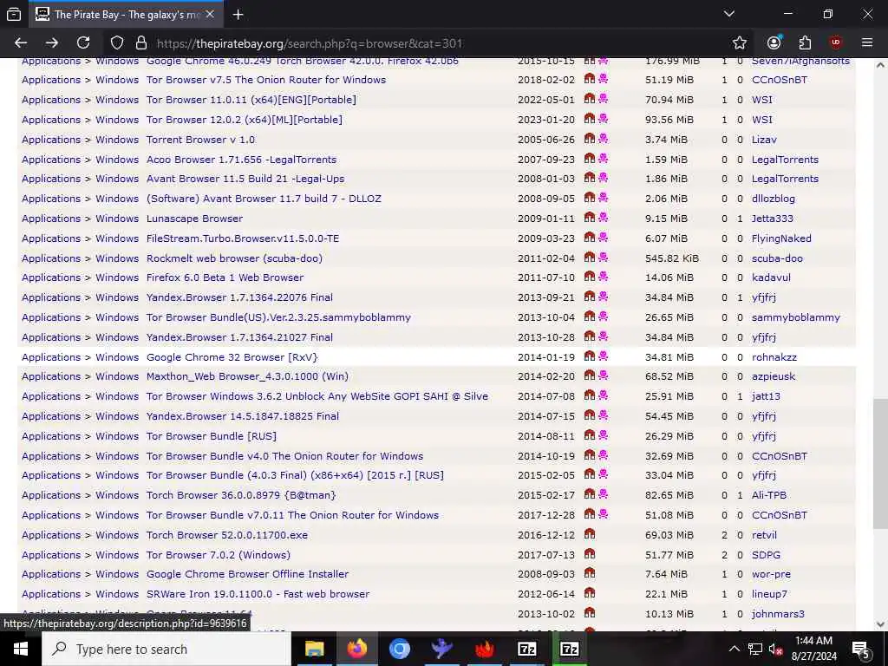Open the notifications action center
The height and width of the screenshot is (666, 888).
(x=861, y=650)
